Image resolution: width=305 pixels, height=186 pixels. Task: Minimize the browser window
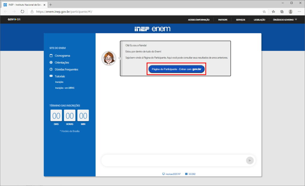(x=283, y=3)
